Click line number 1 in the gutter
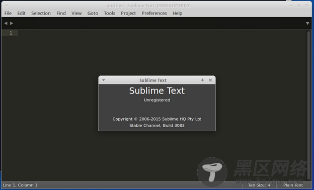This screenshot has width=314, height=190. pos(11,33)
